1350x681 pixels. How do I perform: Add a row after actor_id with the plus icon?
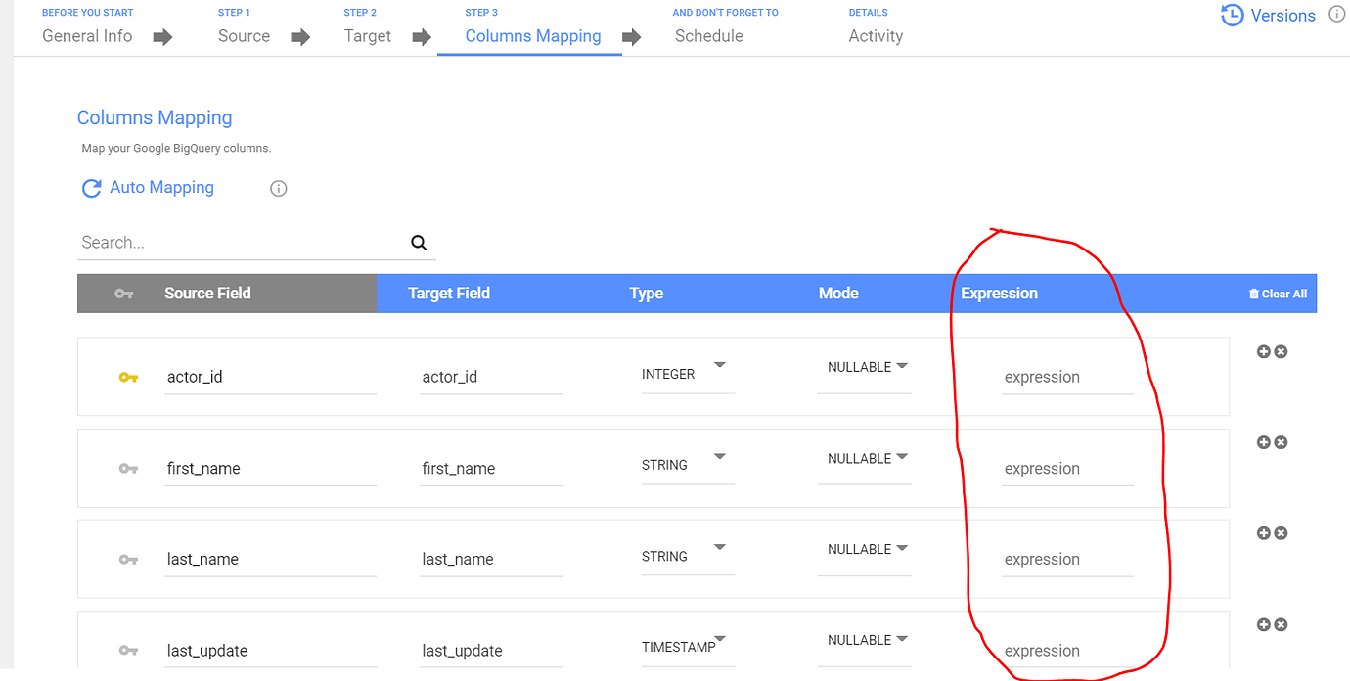point(1263,351)
